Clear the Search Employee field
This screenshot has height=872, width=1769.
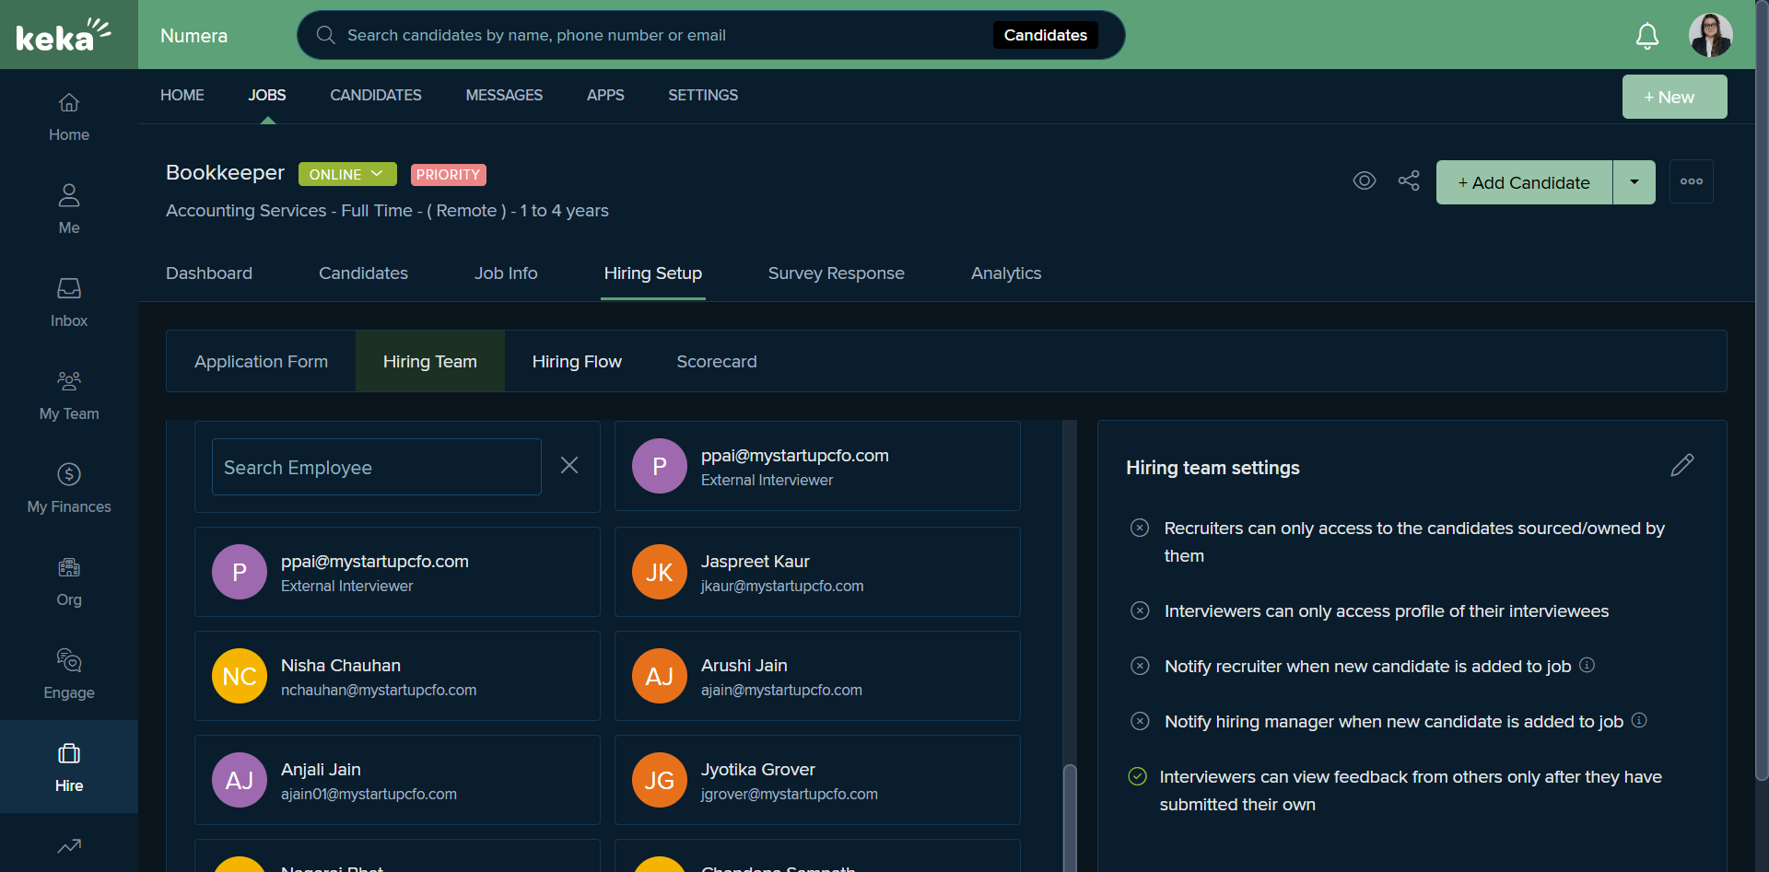click(x=569, y=466)
